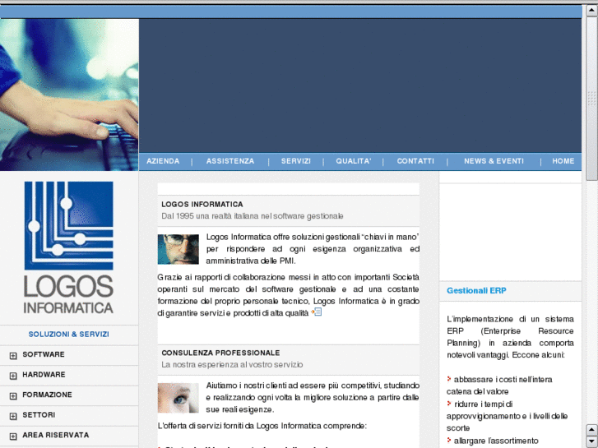Open the Gestionali ERP heading link
This screenshot has height=448, width=598.
(x=476, y=290)
